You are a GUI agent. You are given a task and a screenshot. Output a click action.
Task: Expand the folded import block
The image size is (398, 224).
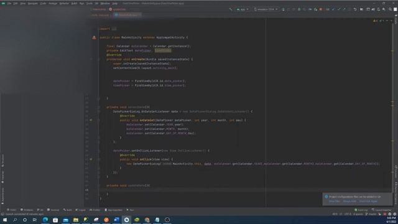[x=114, y=29]
